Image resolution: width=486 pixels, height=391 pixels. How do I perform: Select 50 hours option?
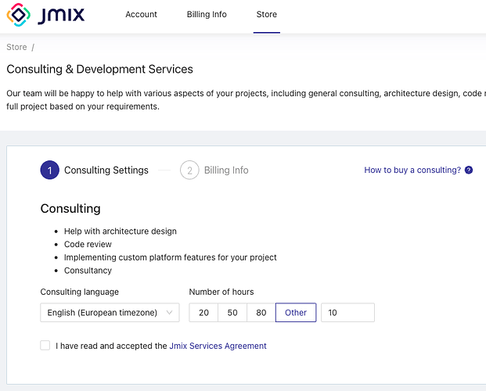(232, 313)
